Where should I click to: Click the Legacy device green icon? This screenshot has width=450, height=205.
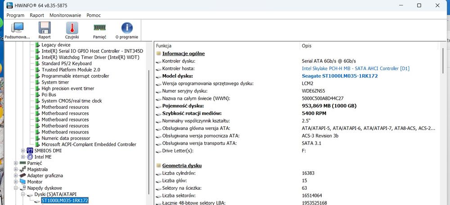tap(37, 45)
